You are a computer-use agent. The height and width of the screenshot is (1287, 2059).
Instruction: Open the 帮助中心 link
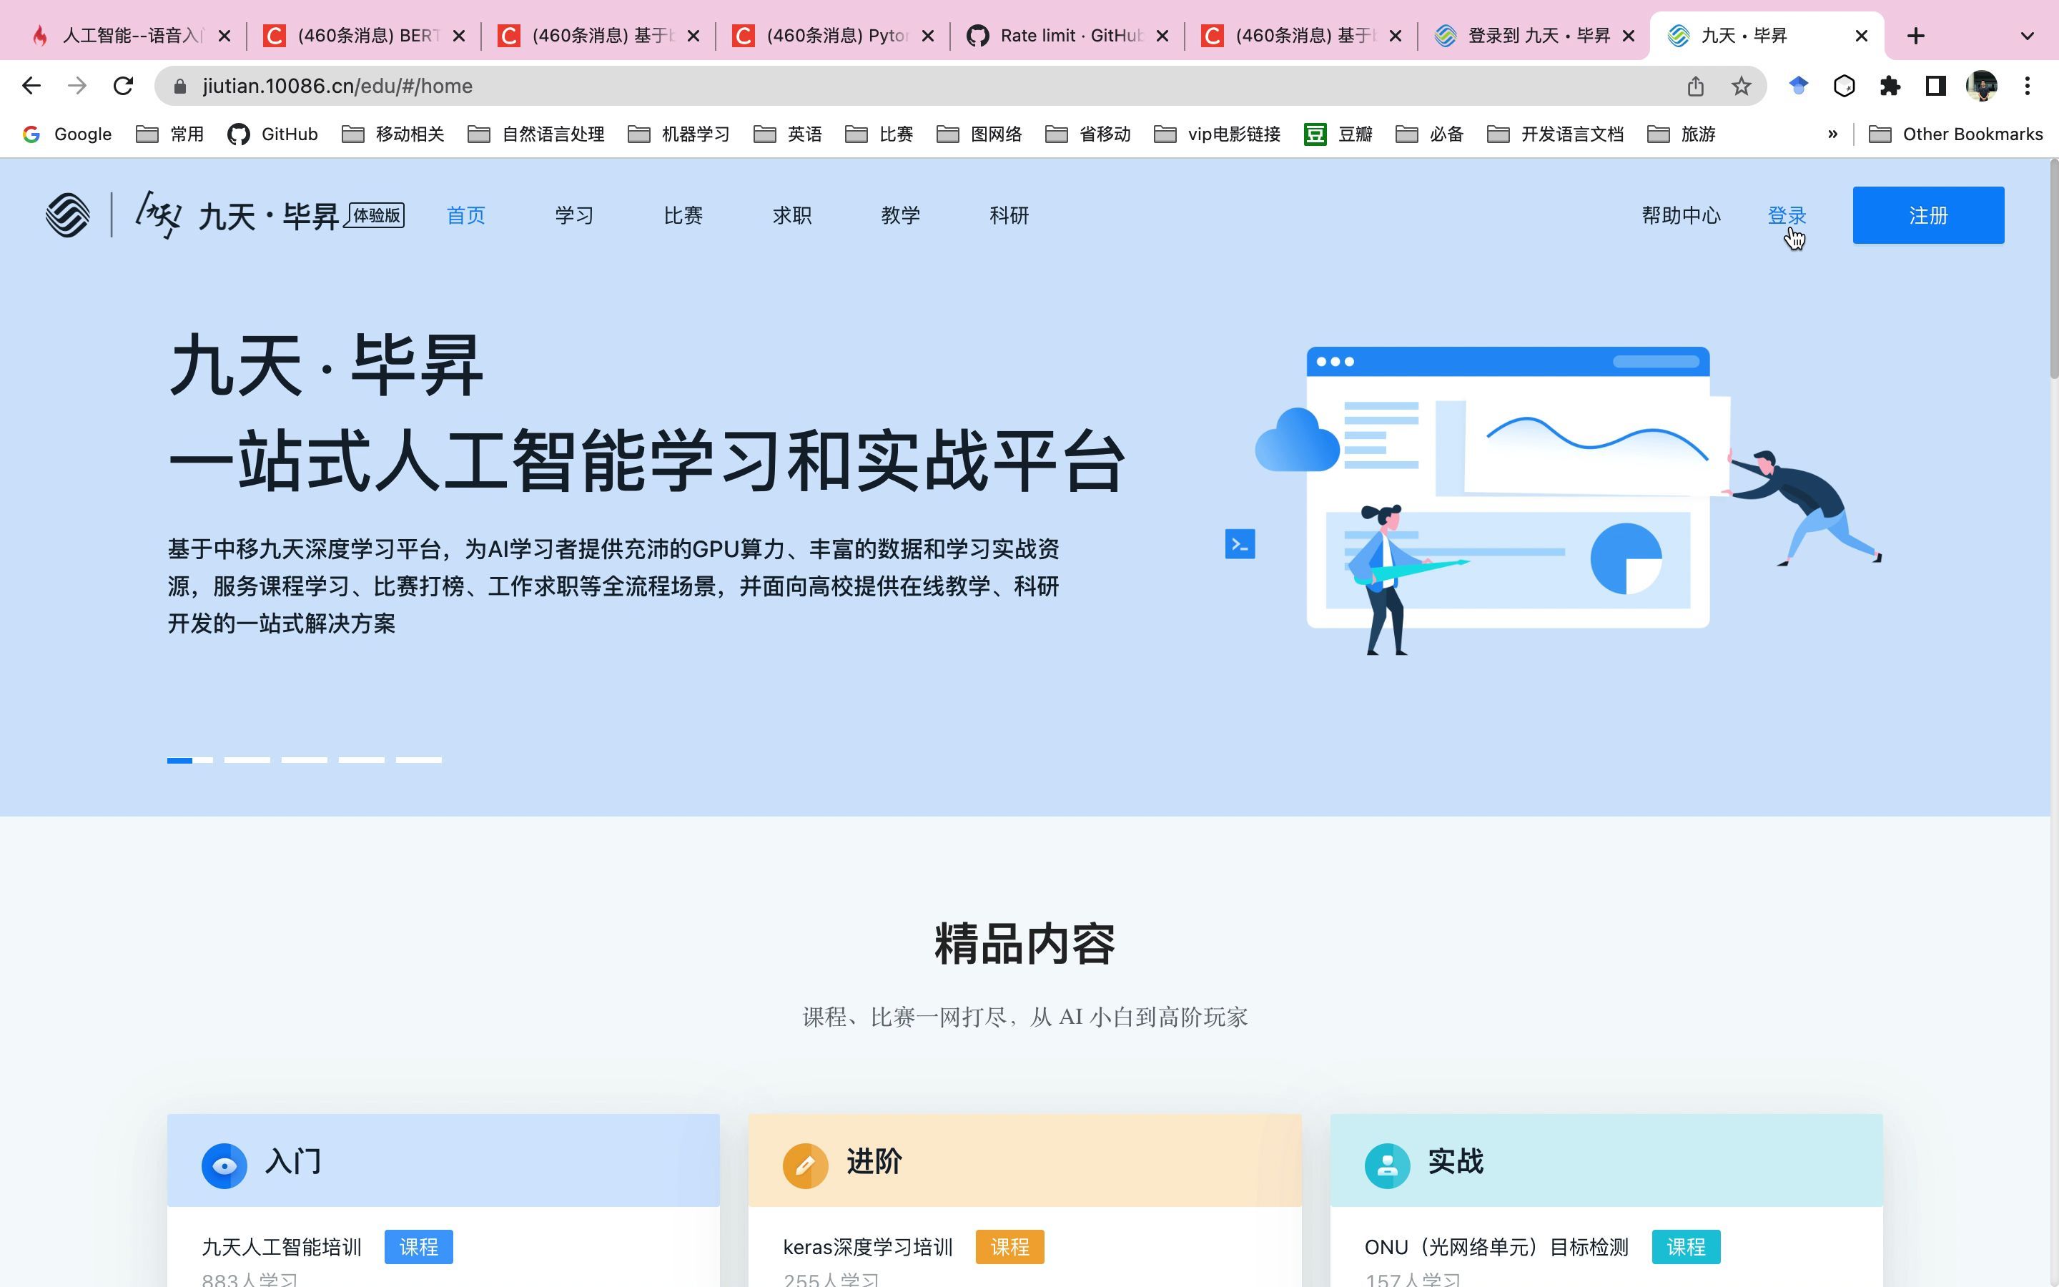click(x=1680, y=215)
